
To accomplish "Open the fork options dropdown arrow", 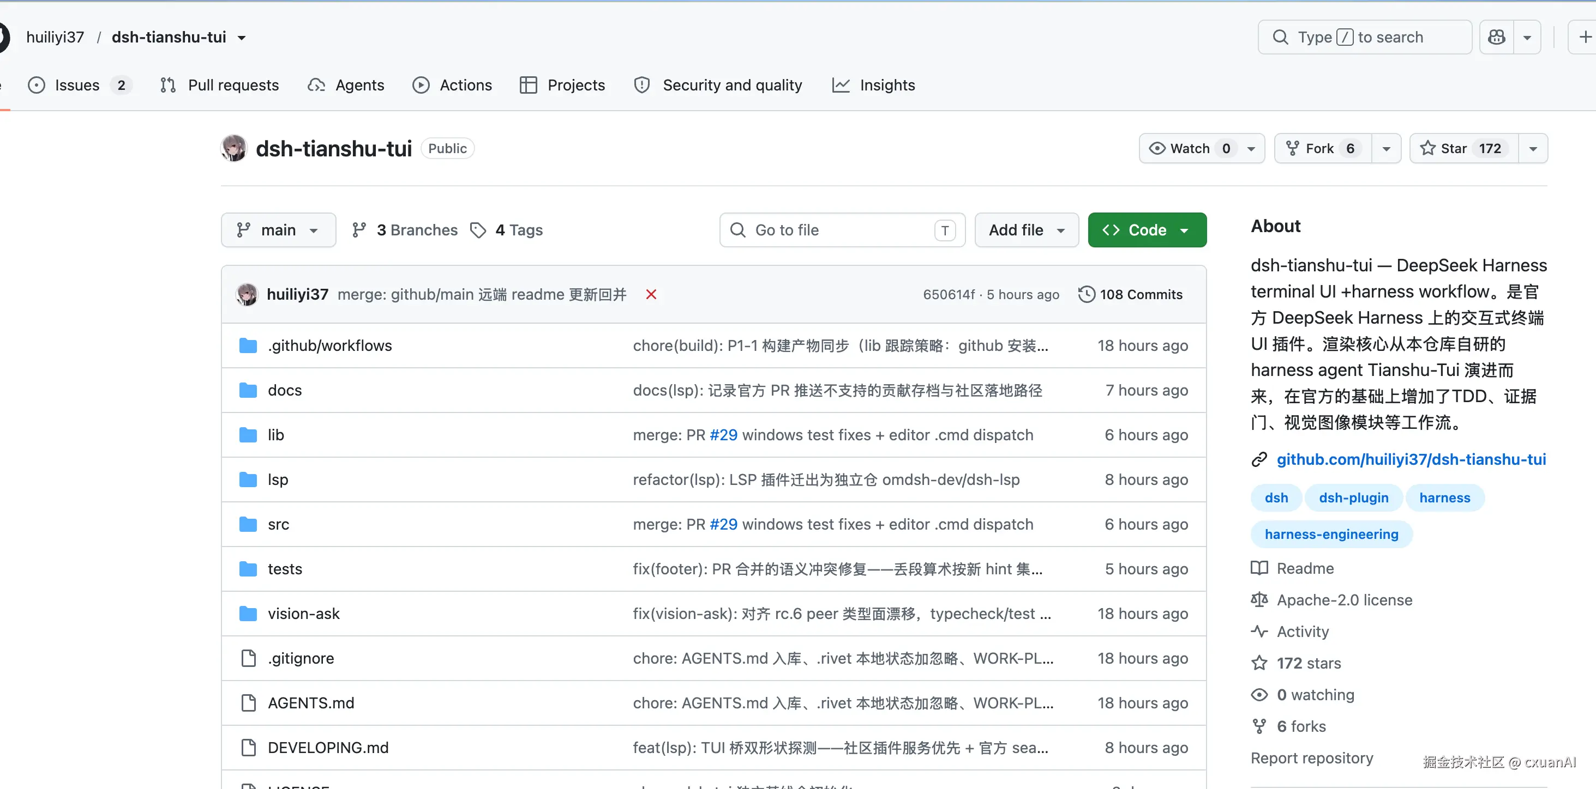I will (x=1386, y=149).
